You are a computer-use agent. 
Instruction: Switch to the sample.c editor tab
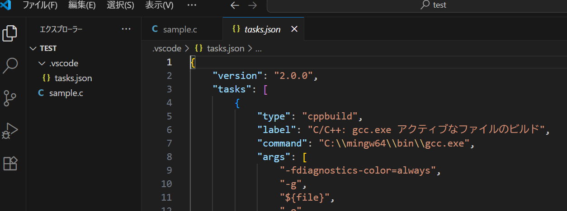[182, 29]
